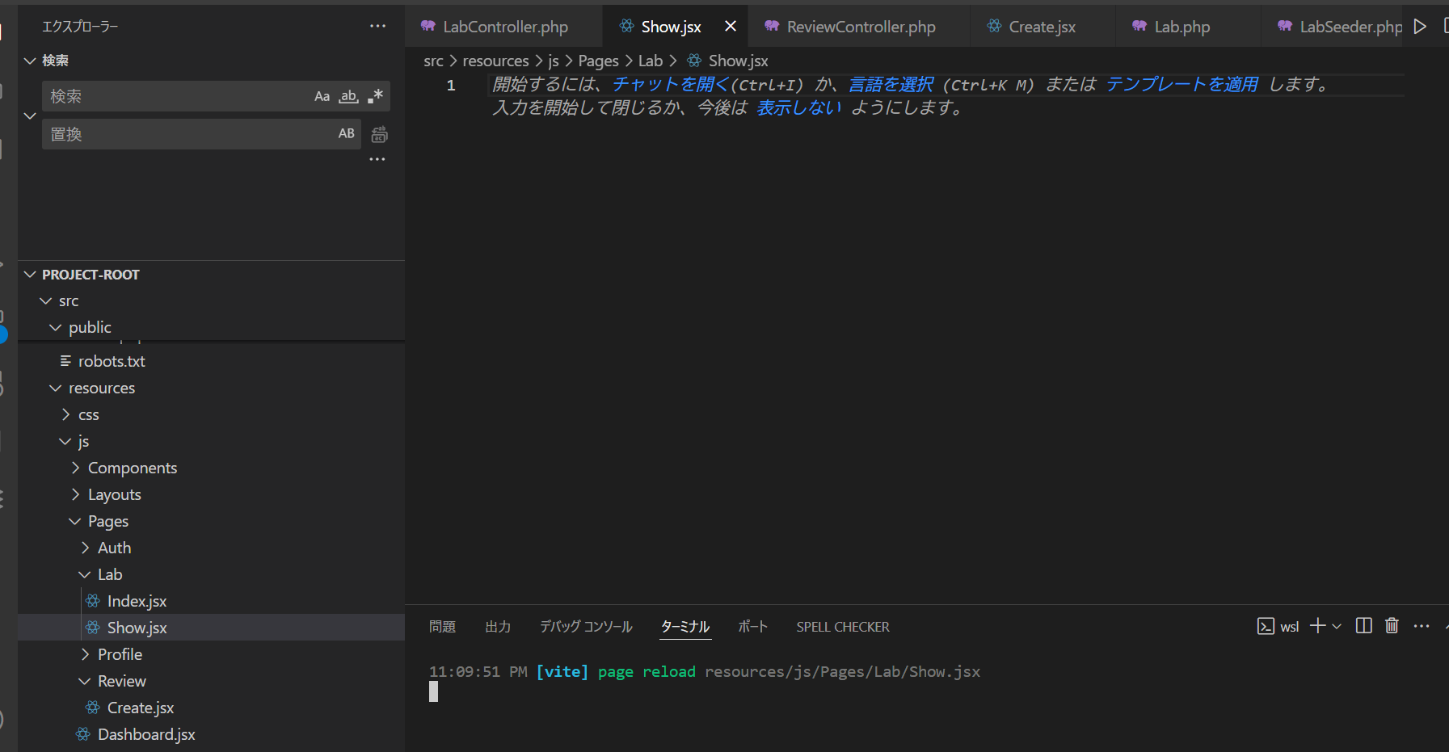
Task: Close the Show.jsx editor tab
Action: click(x=731, y=26)
